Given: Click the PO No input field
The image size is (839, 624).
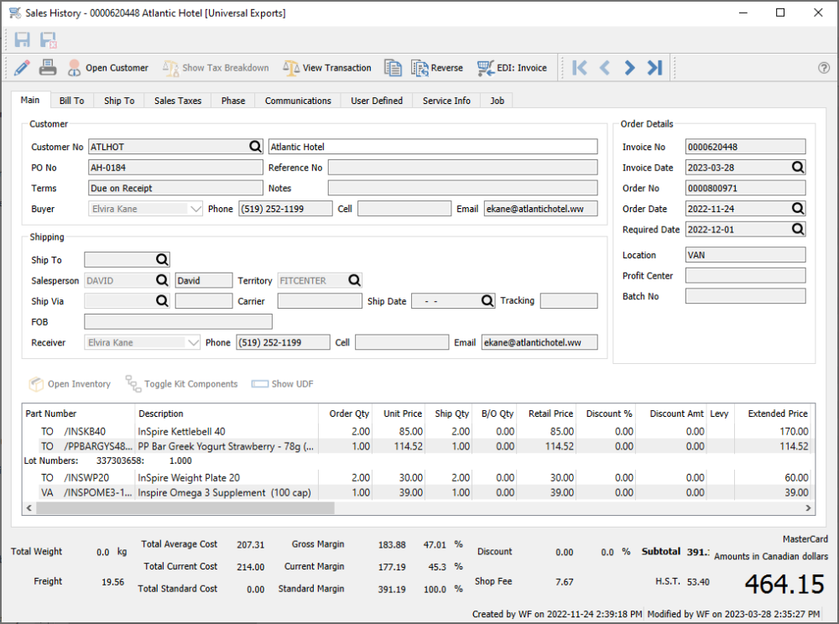Looking at the screenshot, I should tap(175, 167).
